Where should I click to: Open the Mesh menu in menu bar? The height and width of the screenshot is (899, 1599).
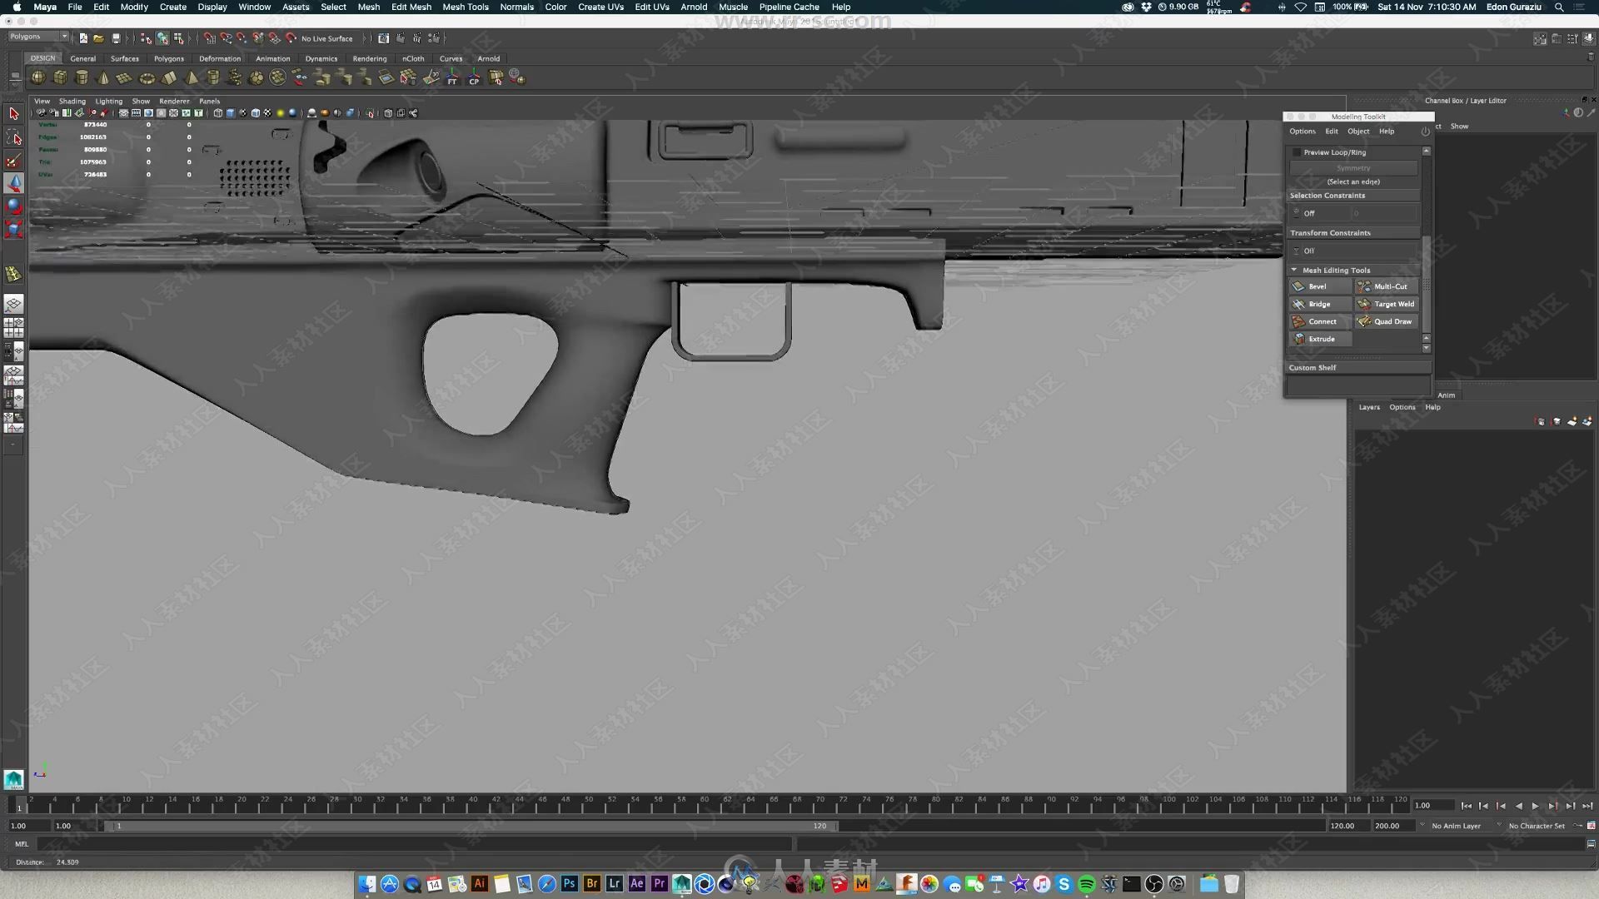369,7
